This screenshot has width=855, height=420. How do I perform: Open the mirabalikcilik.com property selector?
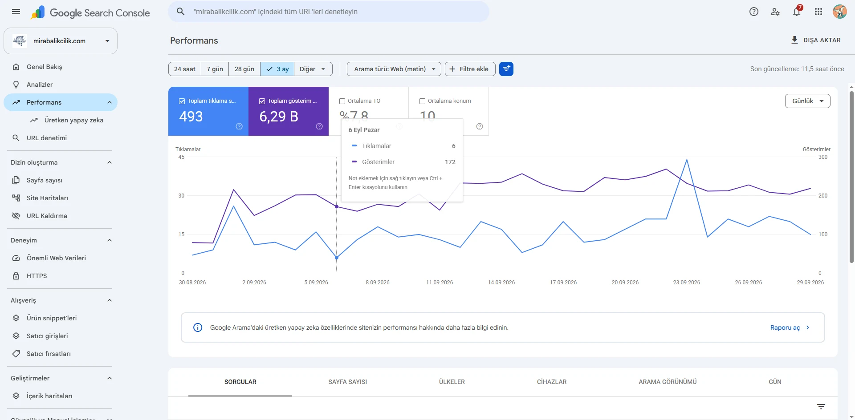tap(61, 41)
